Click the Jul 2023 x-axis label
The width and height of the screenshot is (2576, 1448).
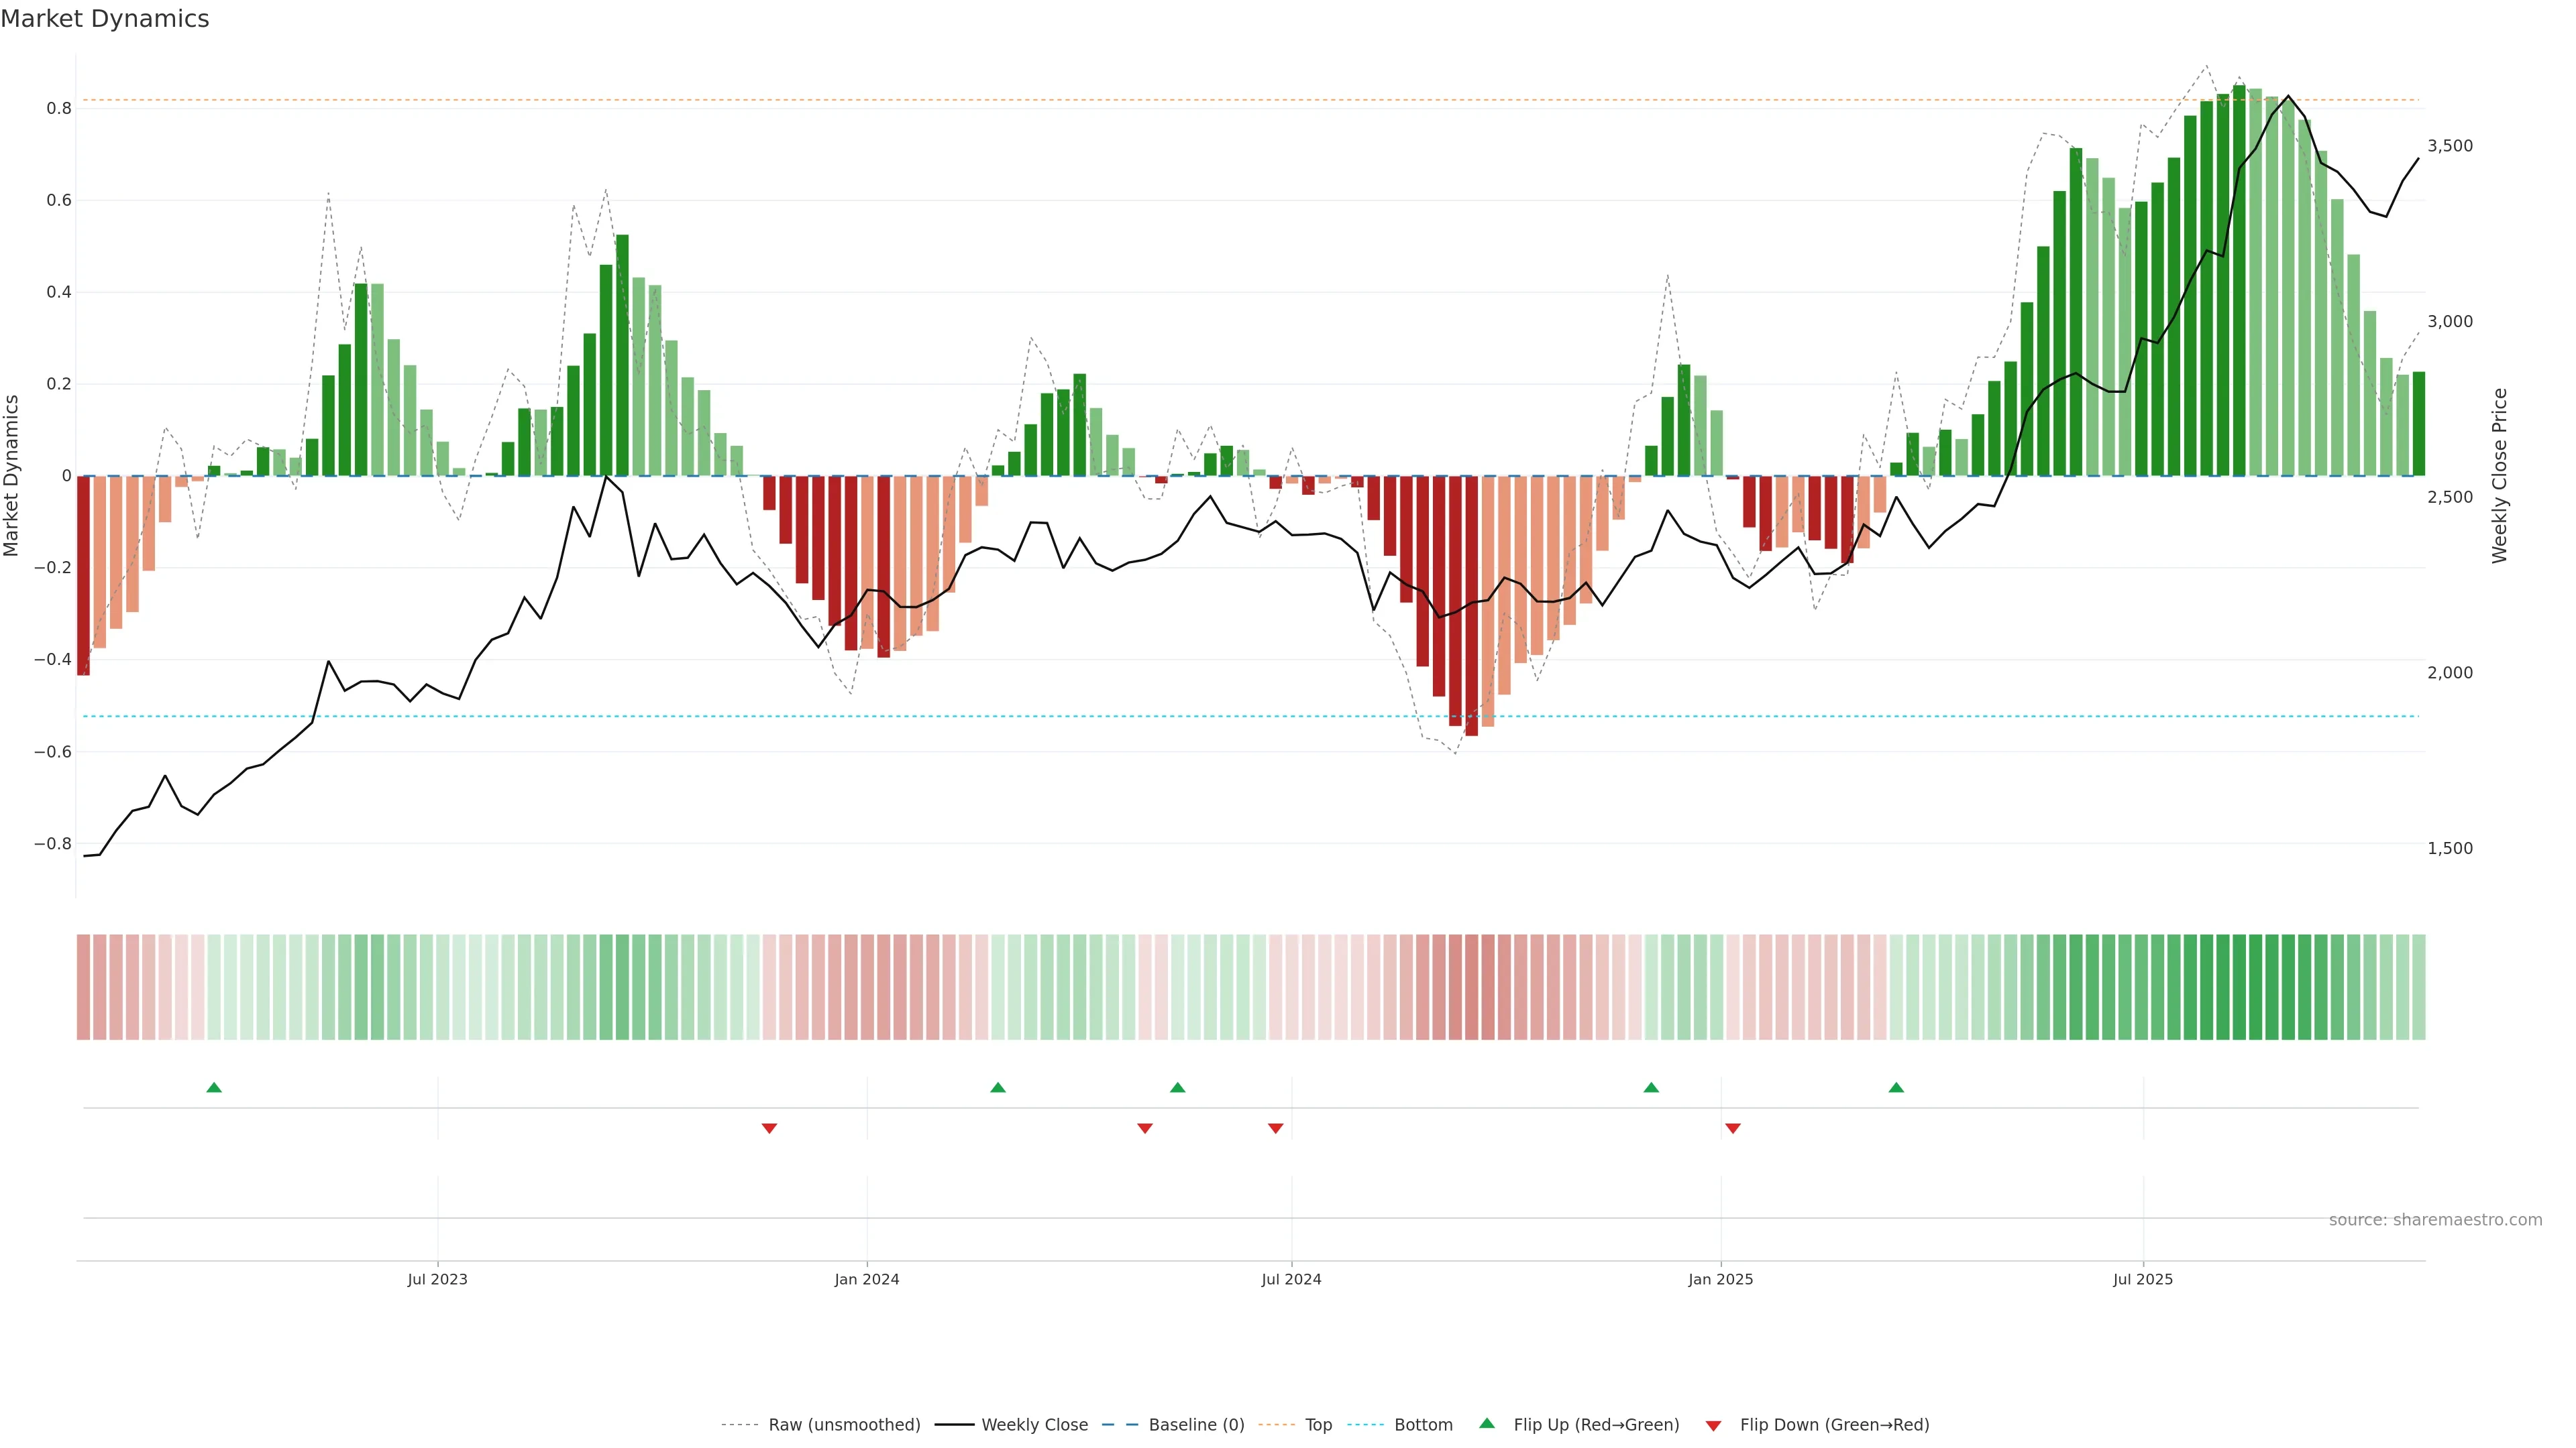(437, 1279)
